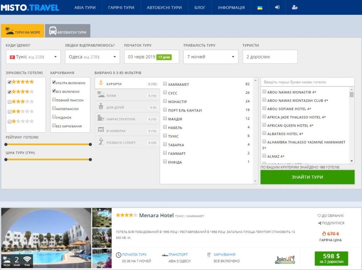This screenshot has height=270, width=362.
Task: Open the Розваги і спорт filter category
Action: click(127, 142)
